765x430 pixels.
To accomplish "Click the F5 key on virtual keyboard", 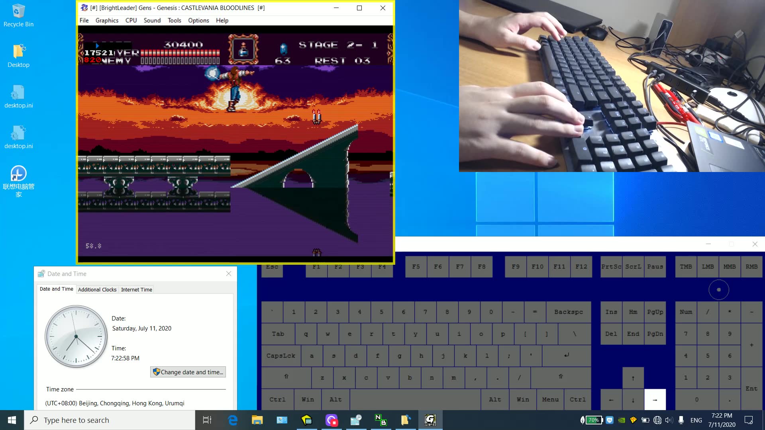I will 416,267.
